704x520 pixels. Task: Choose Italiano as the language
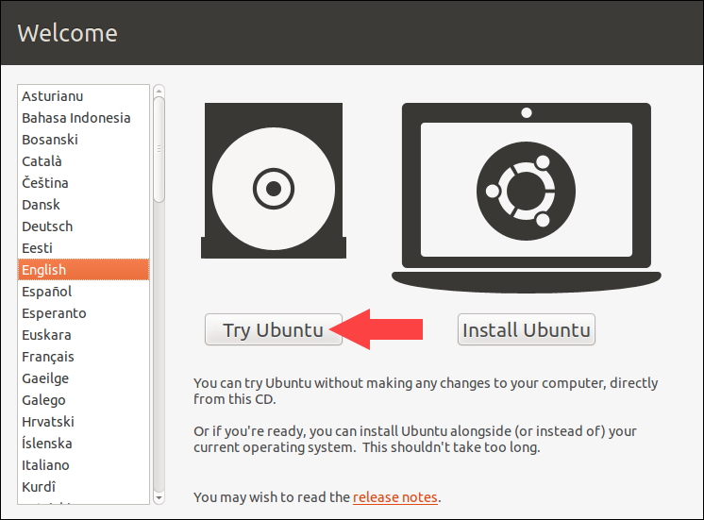coord(83,465)
